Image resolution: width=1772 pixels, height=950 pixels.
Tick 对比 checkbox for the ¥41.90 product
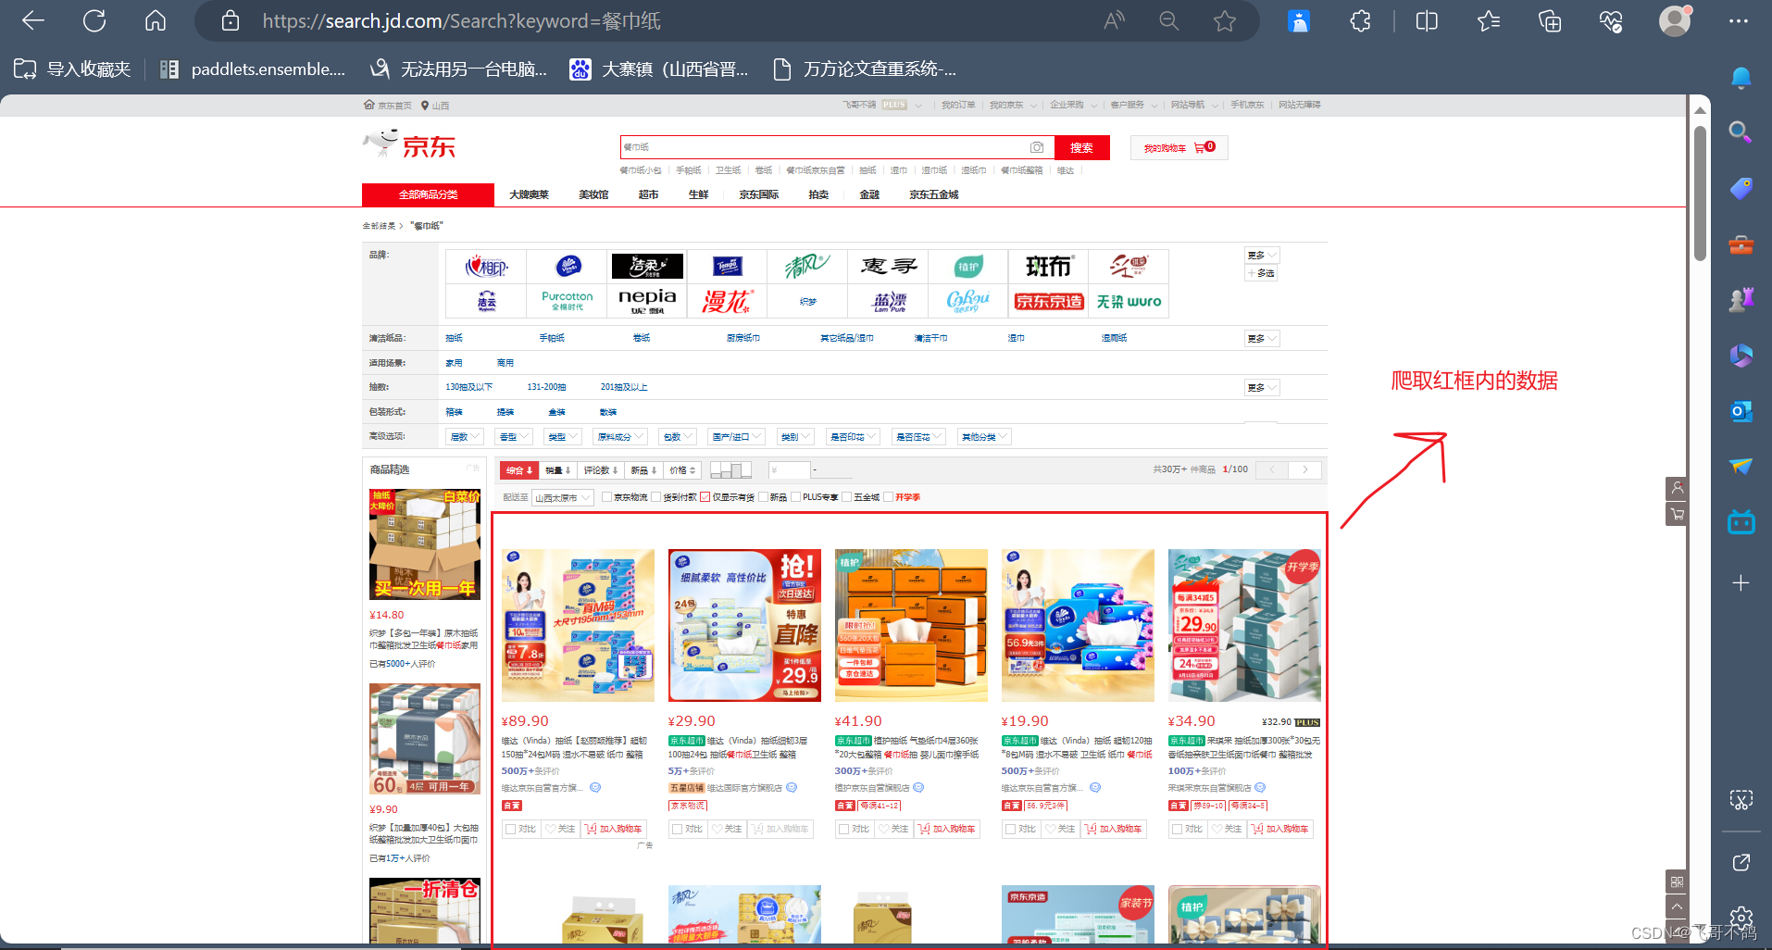point(843,829)
